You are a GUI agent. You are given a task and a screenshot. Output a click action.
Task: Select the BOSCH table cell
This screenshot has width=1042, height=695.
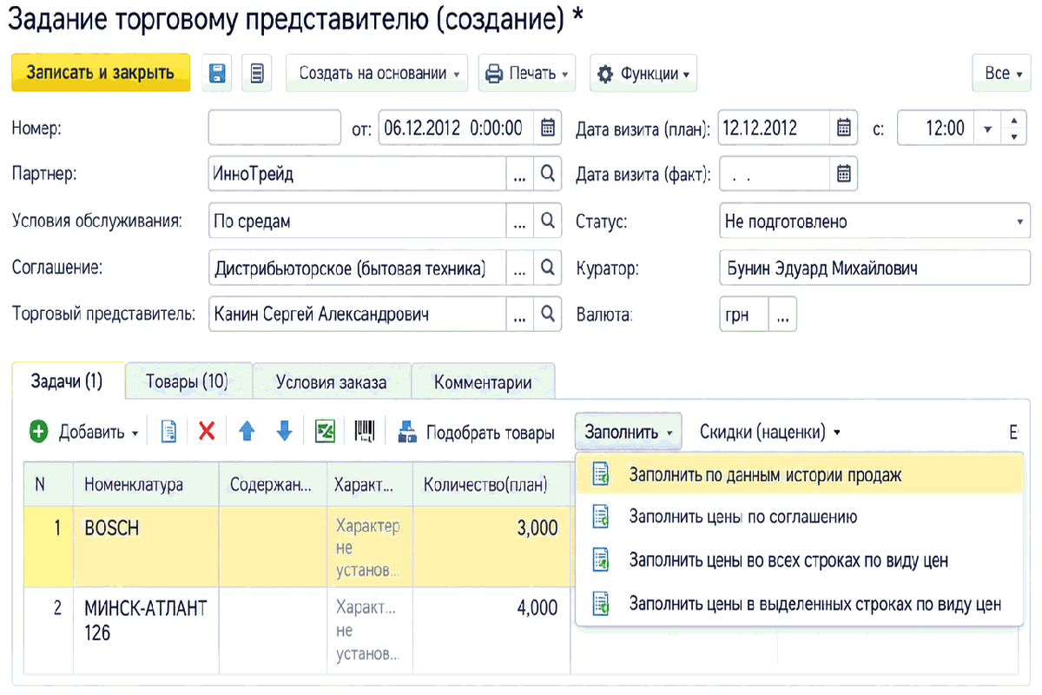click(147, 547)
